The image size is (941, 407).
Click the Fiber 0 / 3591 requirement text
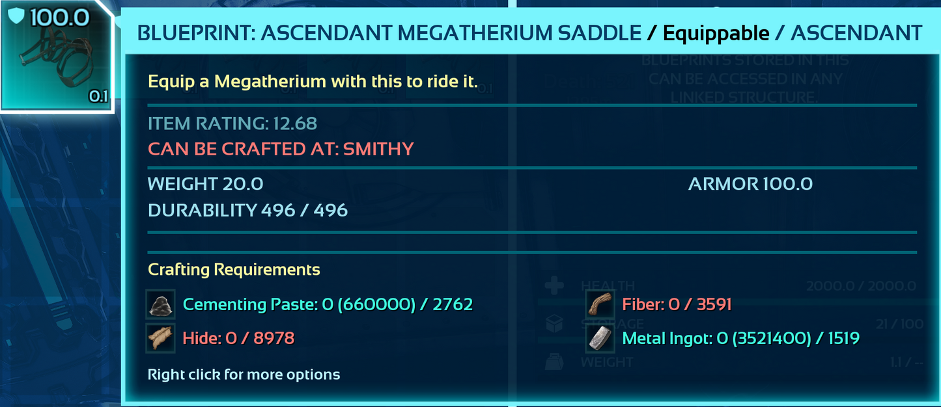tap(677, 304)
